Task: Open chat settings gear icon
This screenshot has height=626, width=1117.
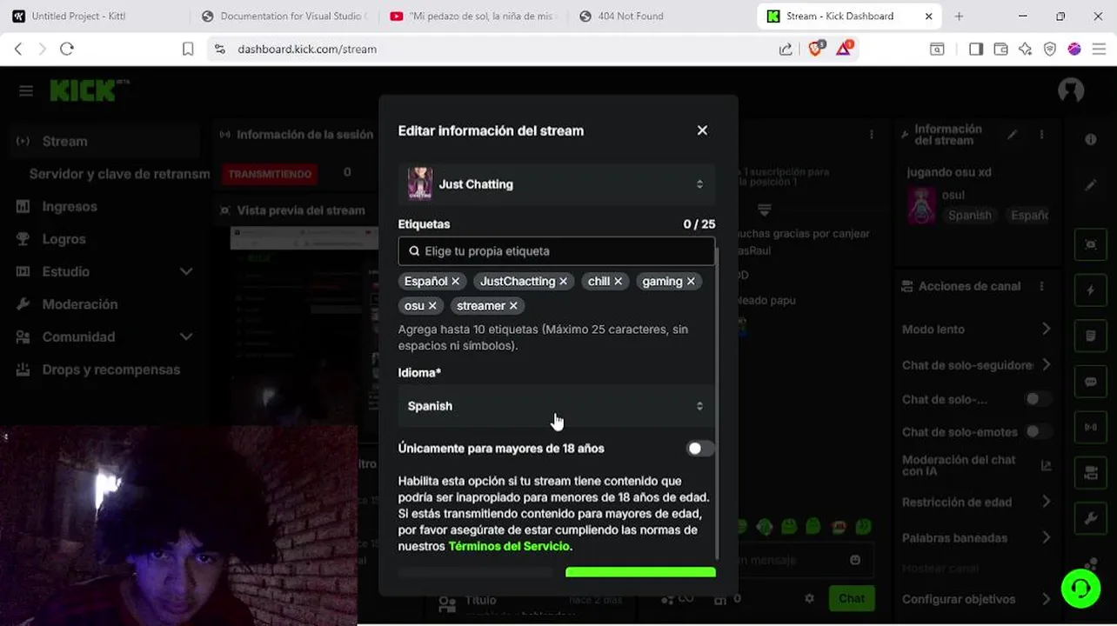Action: coord(809,598)
